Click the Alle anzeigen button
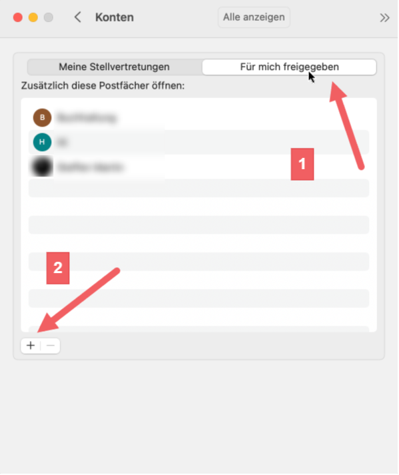Image resolution: width=399 pixels, height=475 pixels. [x=254, y=17]
